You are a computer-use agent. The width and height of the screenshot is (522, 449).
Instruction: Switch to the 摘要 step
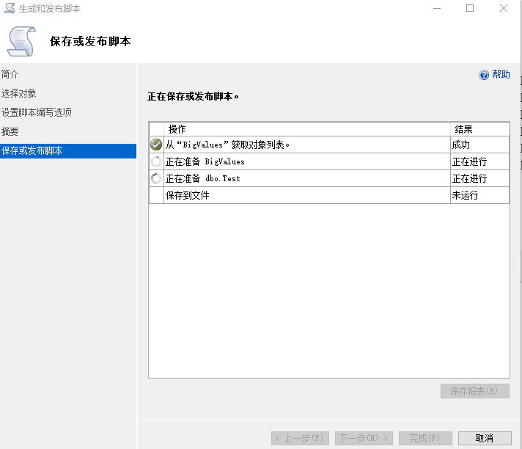coord(10,131)
